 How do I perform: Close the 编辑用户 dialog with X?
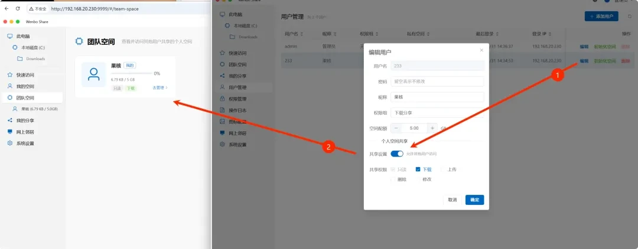pyautogui.click(x=481, y=50)
